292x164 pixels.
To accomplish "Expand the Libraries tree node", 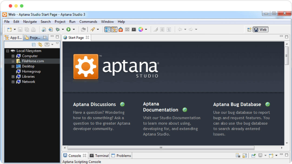I will point(13,76).
